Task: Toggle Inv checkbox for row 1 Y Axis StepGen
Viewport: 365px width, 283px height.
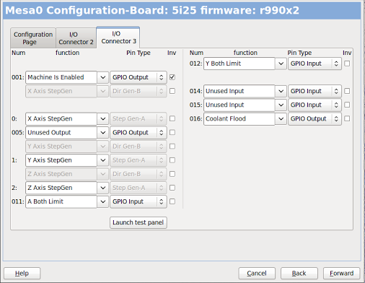Action: [172, 160]
